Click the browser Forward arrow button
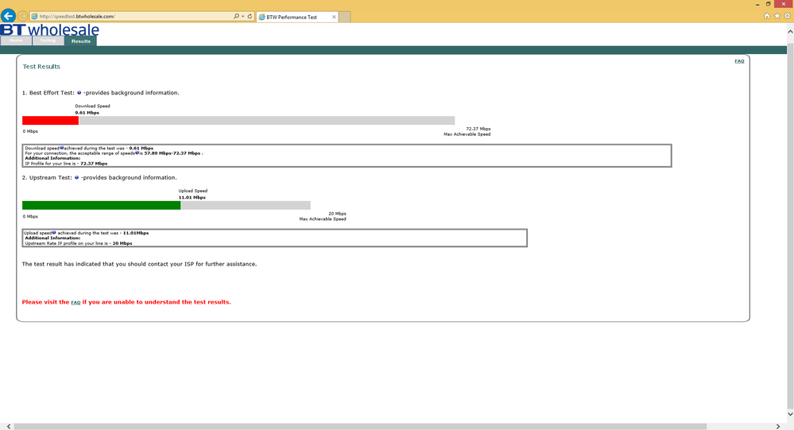 tap(23, 16)
